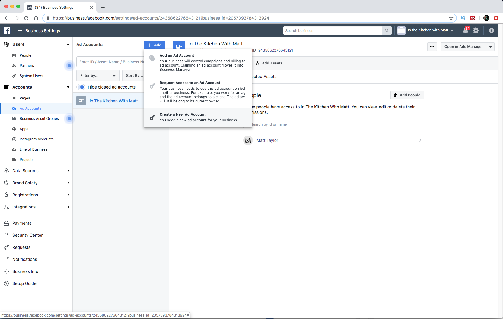
Task: Open Setup Guide
Action: point(24,283)
